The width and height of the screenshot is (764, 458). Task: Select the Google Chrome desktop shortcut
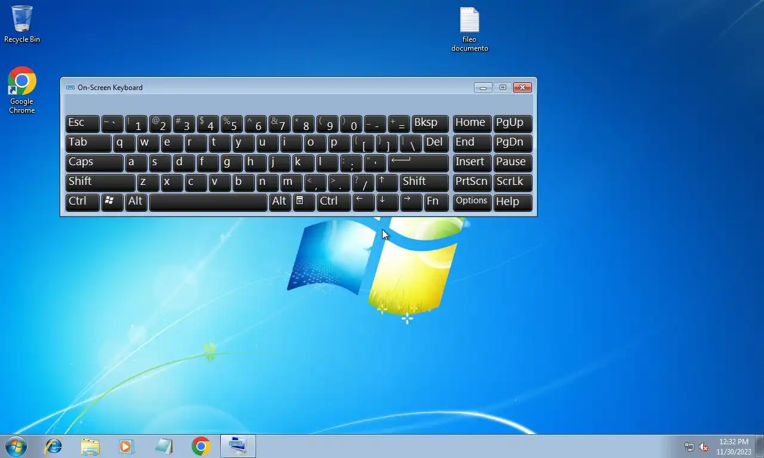pyautogui.click(x=22, y=90)
